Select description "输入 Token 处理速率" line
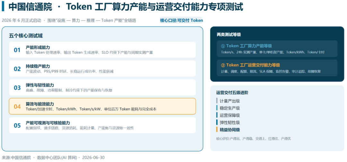Screen dimensions: 347x162 click(89, 53)
